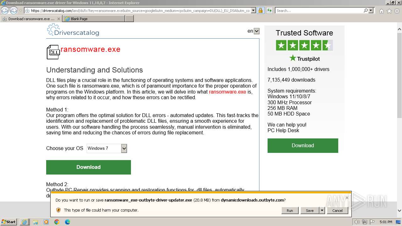Click Run in the download bar

[x=290, y=211]
